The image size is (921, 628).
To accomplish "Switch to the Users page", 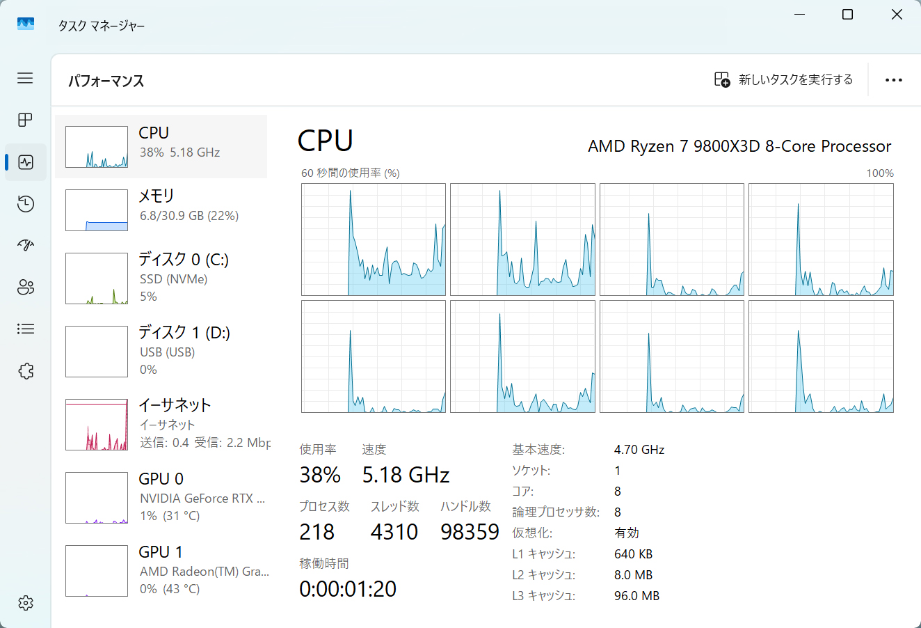I will tap(26, 287).
